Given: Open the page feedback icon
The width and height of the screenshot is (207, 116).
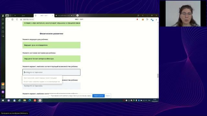Looking at the screenshot, I should coord(147,19).
